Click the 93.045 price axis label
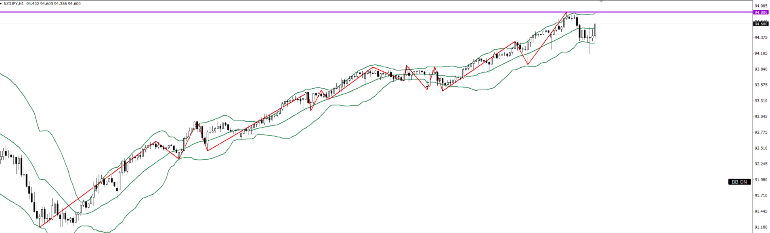The width and height of the screenshot is (770, 233). tap(761, 116)
